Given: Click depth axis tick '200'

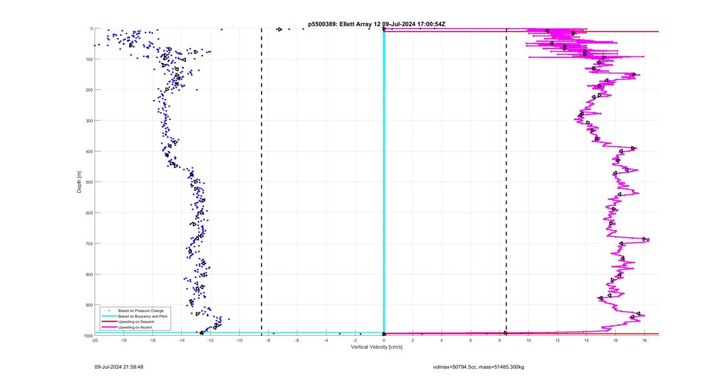Looking at the screenshot, I should (89, 90).
